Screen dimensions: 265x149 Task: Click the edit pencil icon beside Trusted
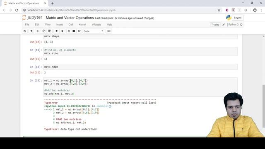click(224, 25)
